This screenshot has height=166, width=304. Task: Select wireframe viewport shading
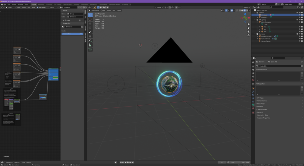(240, 11)
